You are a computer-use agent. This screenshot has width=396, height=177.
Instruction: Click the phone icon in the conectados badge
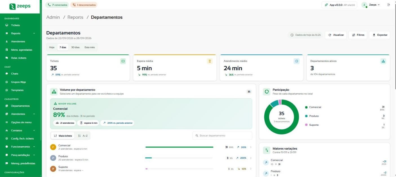pos(49,5)
